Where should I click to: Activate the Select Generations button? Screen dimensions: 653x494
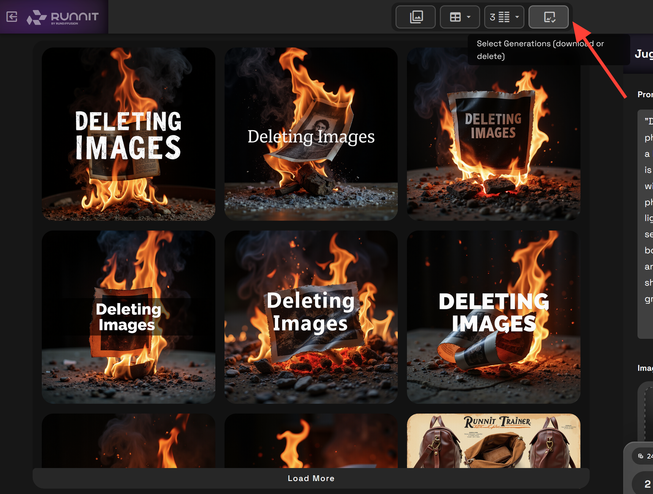coord(548,17)
